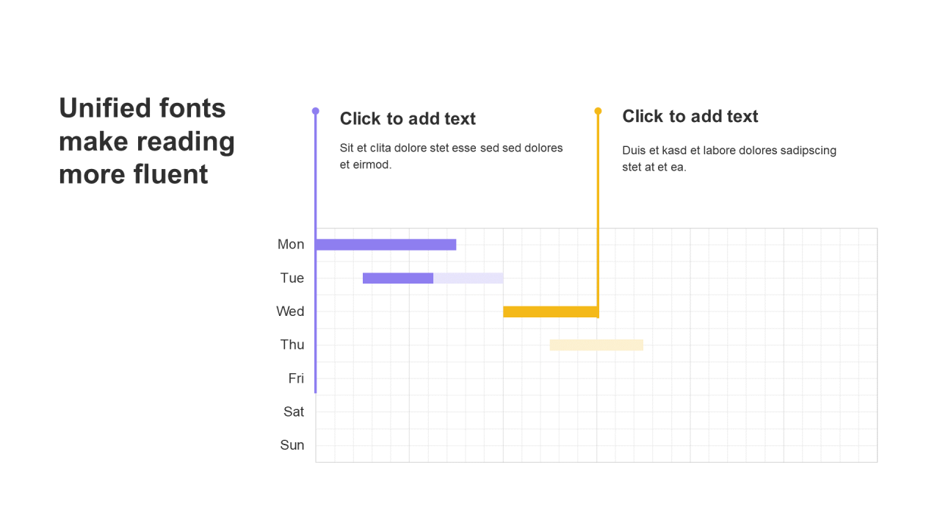Click the Tue row label
The width and height of the screenshot is (940, 529).
coord(292,278)
